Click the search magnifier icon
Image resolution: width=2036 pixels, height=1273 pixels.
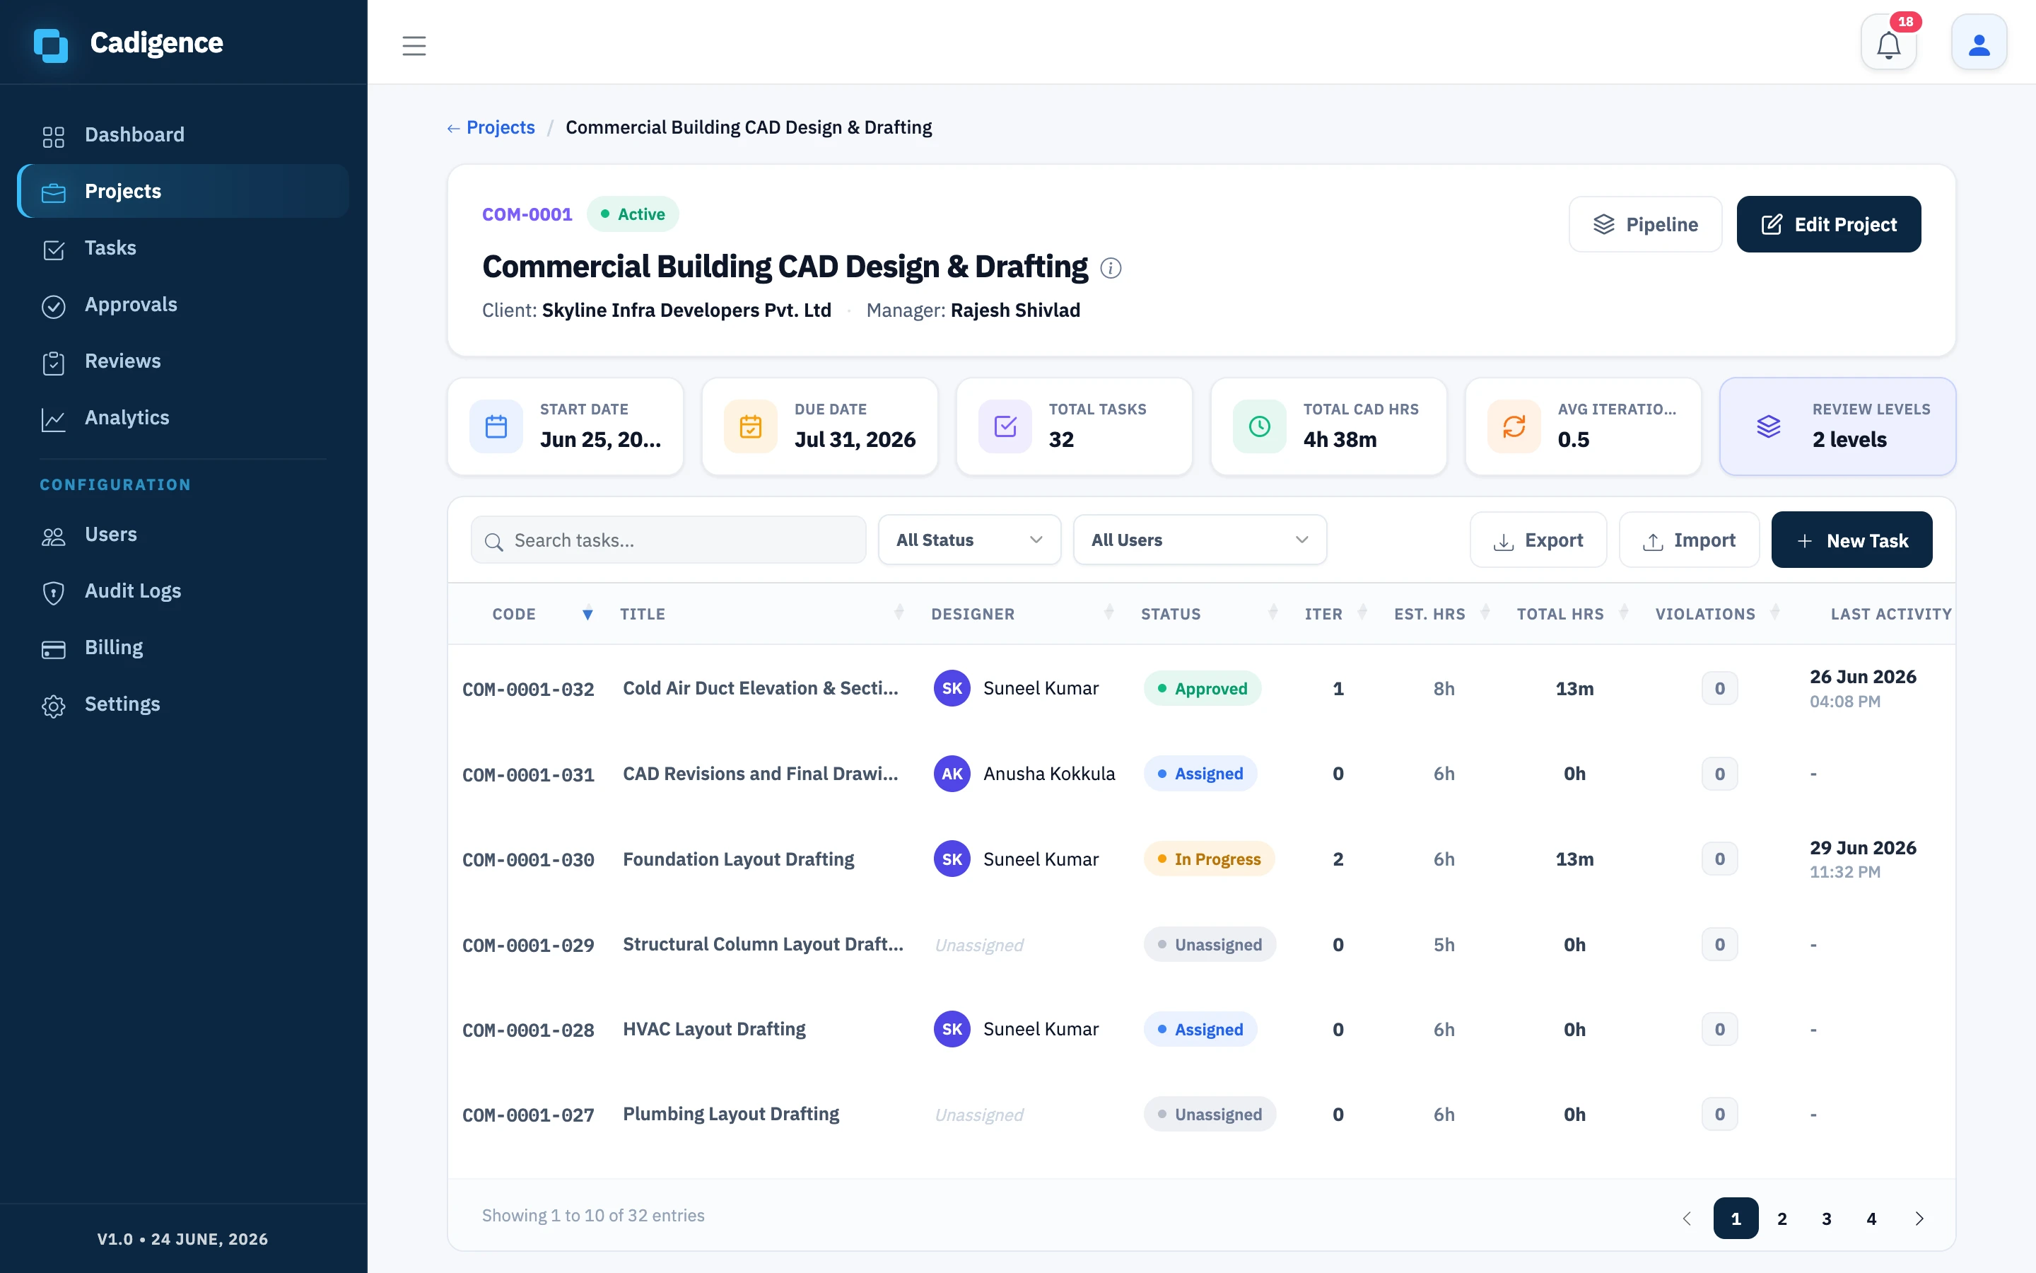coord(494,541)
